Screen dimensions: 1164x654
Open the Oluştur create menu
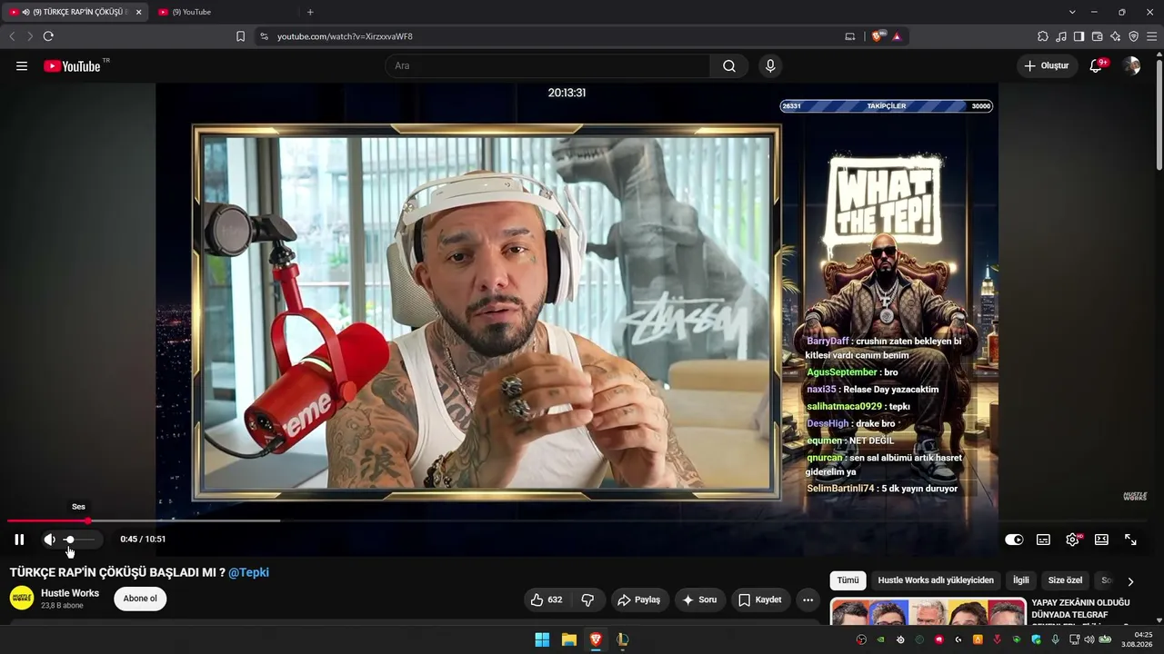pos(1047,66)
